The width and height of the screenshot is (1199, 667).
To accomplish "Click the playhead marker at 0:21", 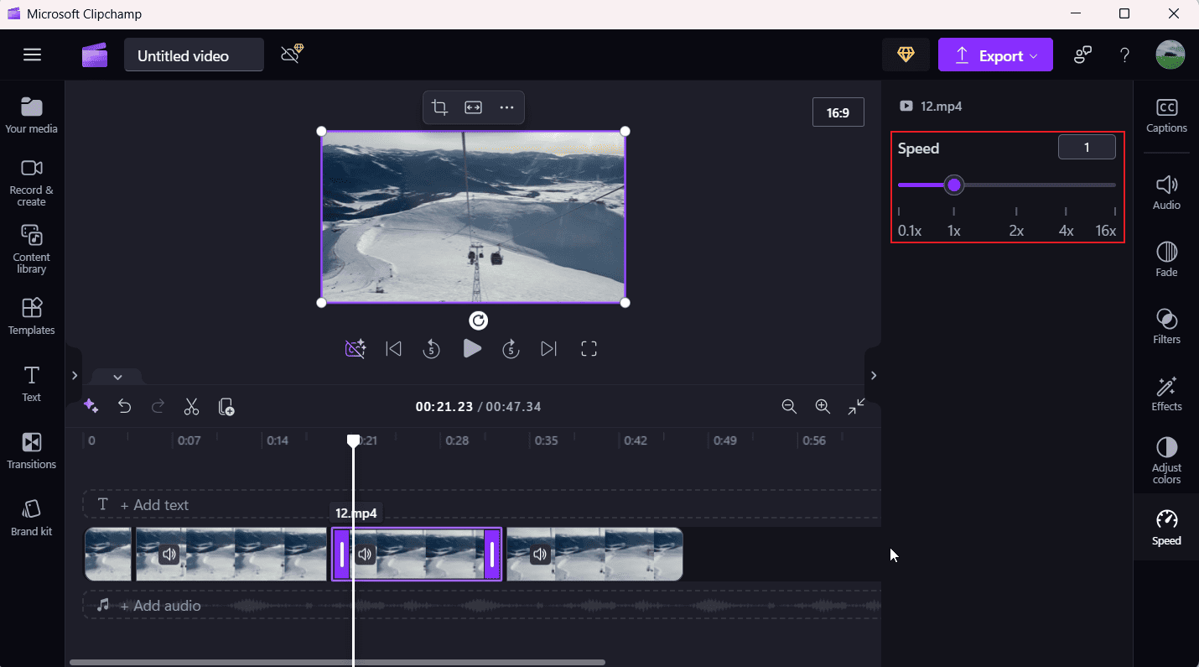I will pyautogui.click(x=354, y=440).
